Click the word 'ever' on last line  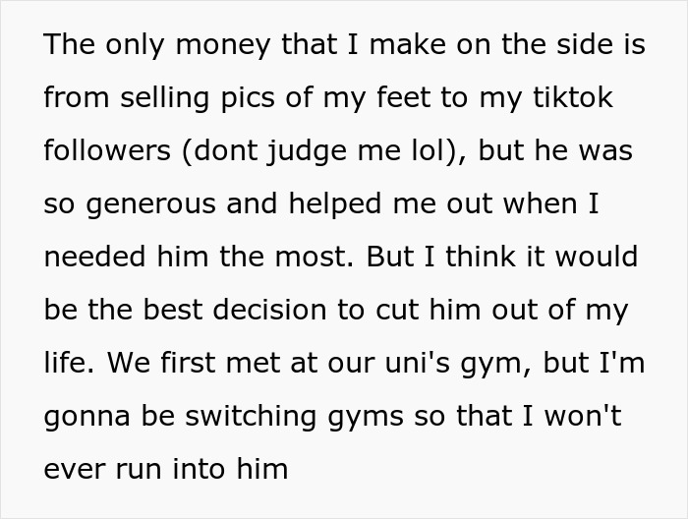[73, 469]
